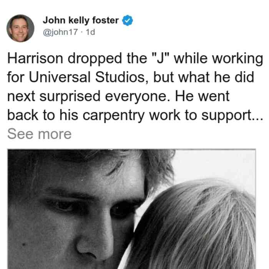Click the "Universal Studios" text in post

87,77
